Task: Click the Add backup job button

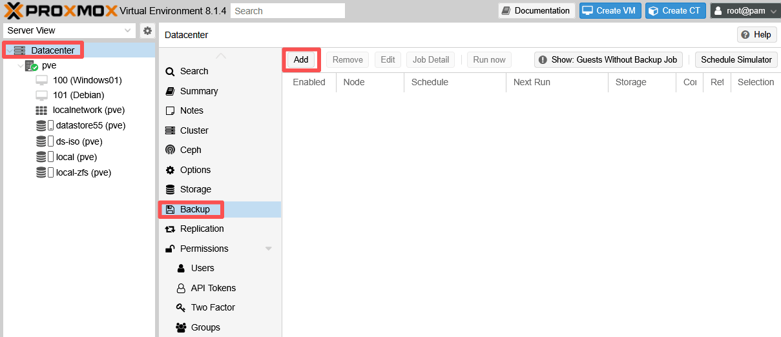Action: (301, 59)
